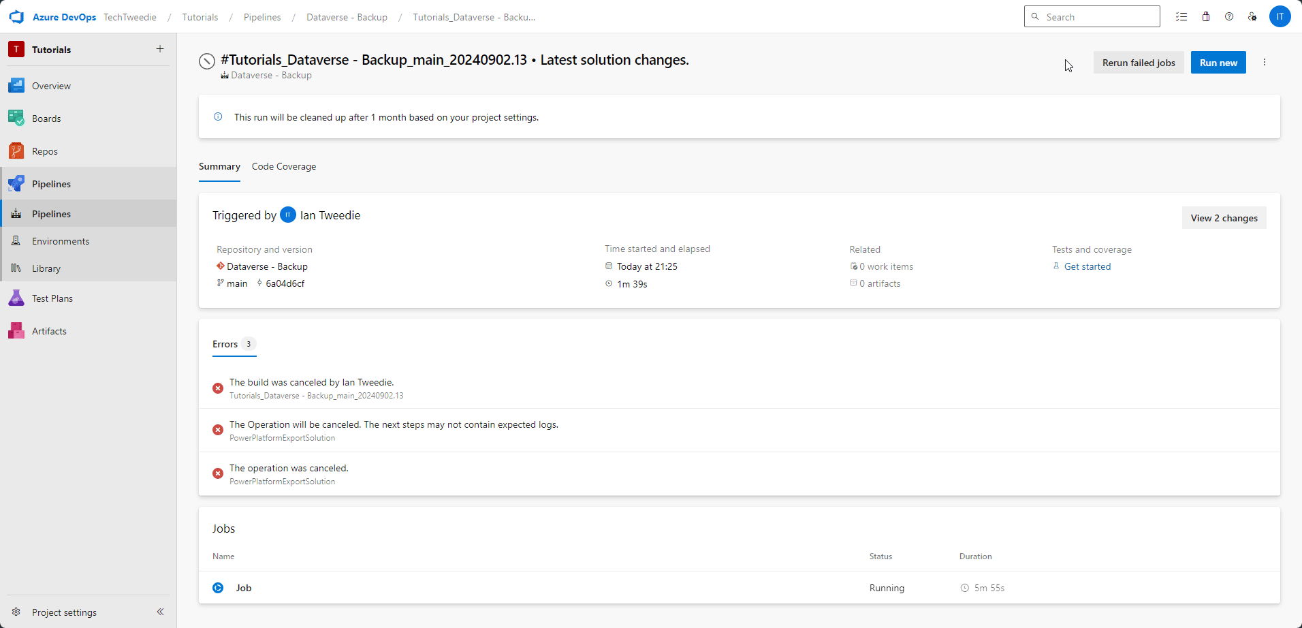The height and width of the screenshot is (628, 1302).
Task: Switch to the Code Coverage tab
Action: [283, 166]
